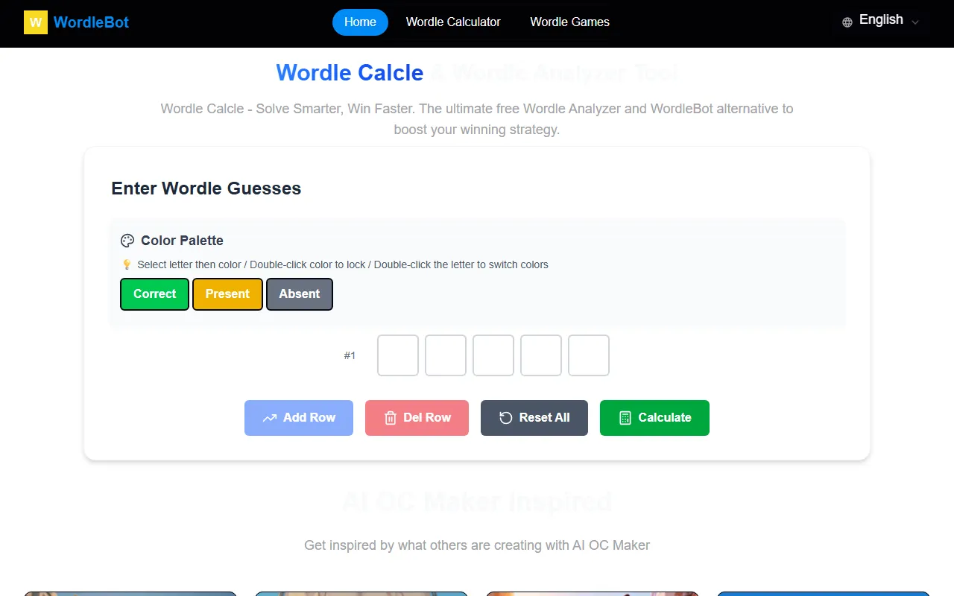
Task: Select the first letter box in row #1
Action: 398,355
